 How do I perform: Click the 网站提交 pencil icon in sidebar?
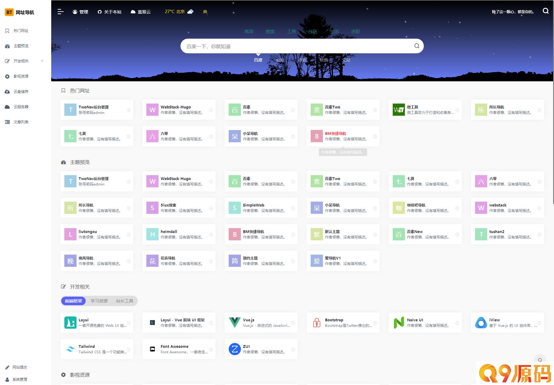pyautogui.click(x=7, y=367)
